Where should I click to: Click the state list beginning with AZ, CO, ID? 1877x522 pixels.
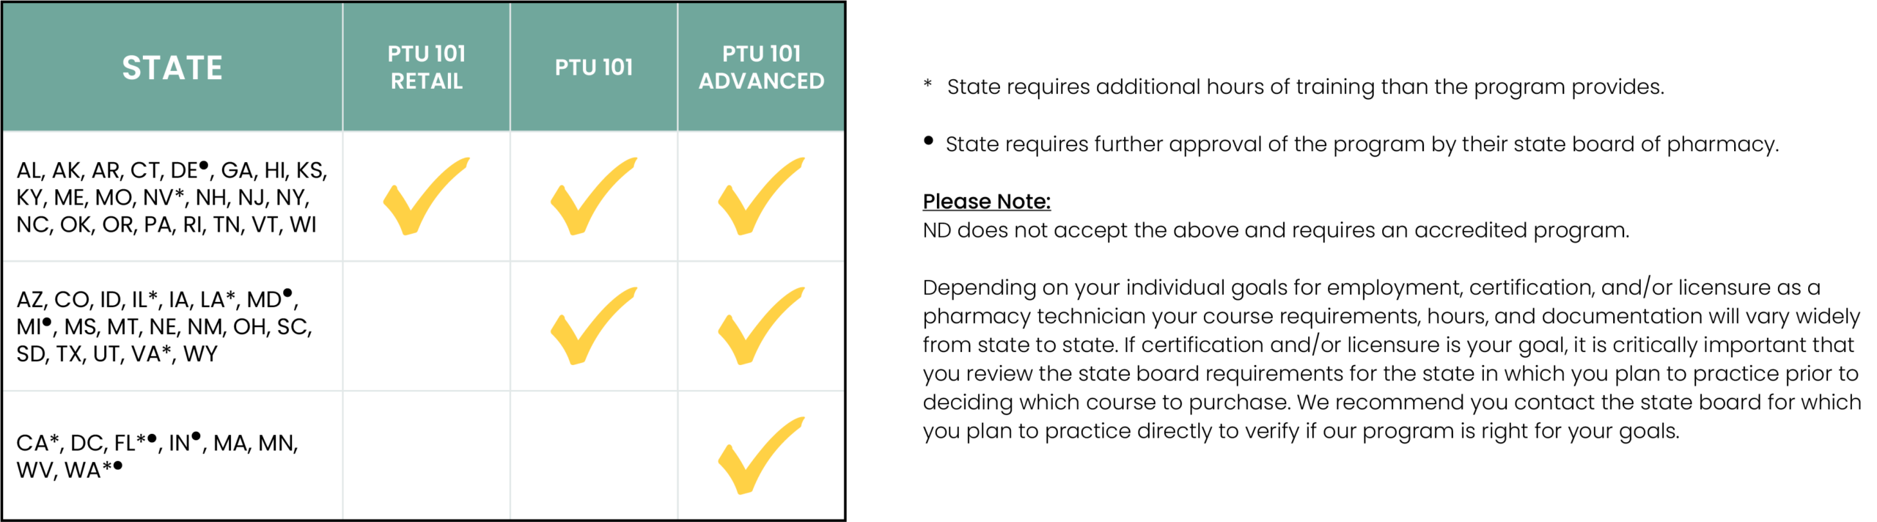(x=164, y=326)
